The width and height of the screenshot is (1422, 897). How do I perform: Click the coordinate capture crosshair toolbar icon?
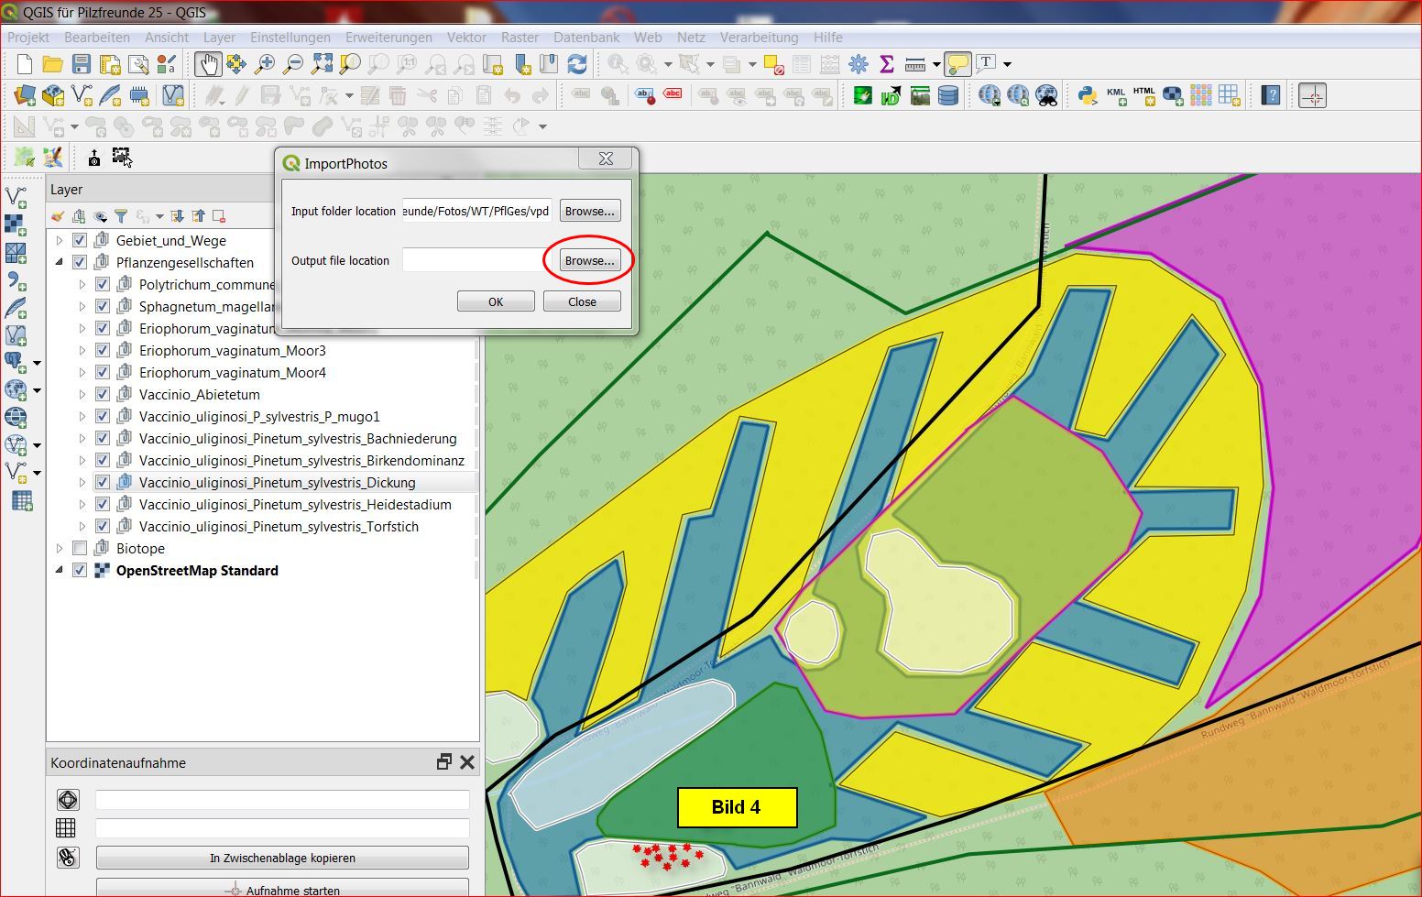pos(1312,95)
